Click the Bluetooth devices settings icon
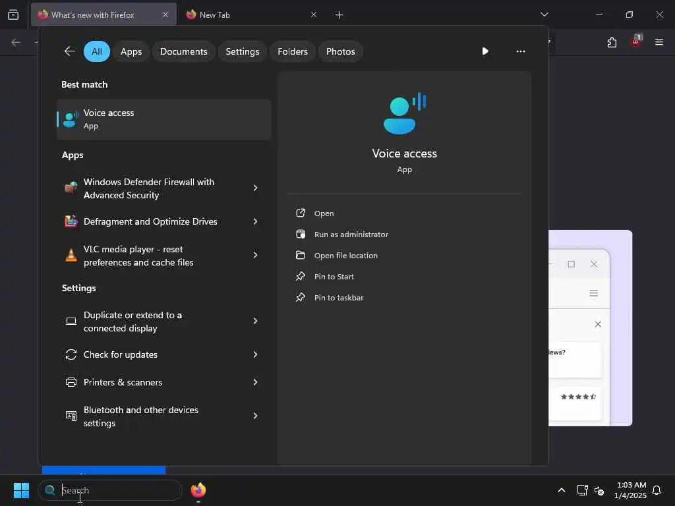Viewport: 675px width, 506px height. (71, 416)
